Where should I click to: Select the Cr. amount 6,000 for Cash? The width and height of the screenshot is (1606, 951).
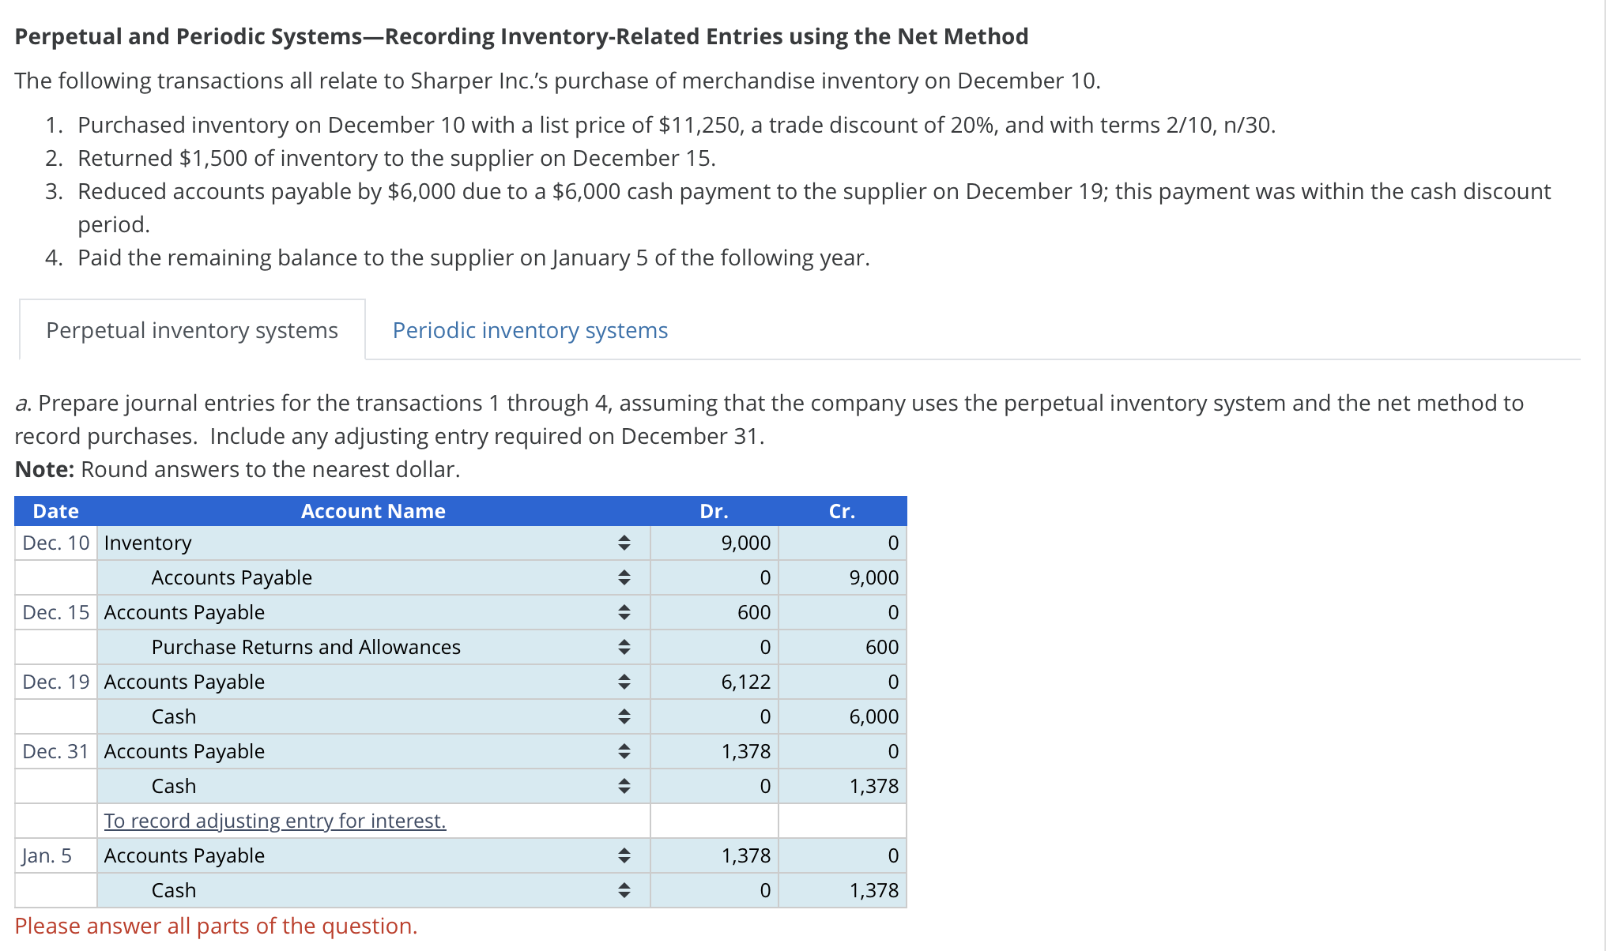pos(841,716)
